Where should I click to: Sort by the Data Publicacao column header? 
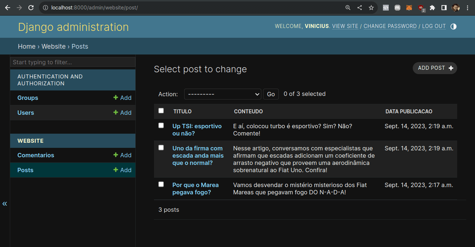pos(409,112)
